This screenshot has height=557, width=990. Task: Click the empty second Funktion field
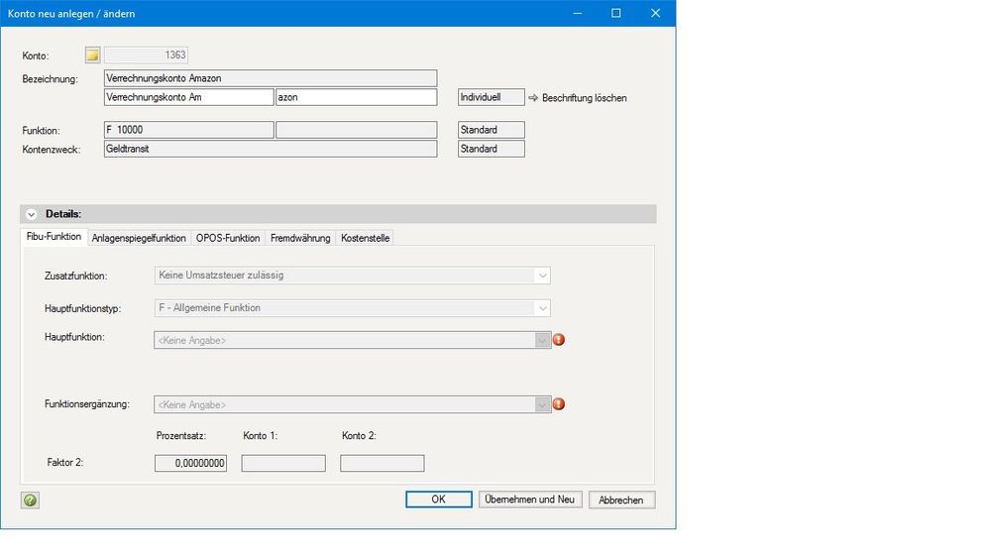pos(356,130)
